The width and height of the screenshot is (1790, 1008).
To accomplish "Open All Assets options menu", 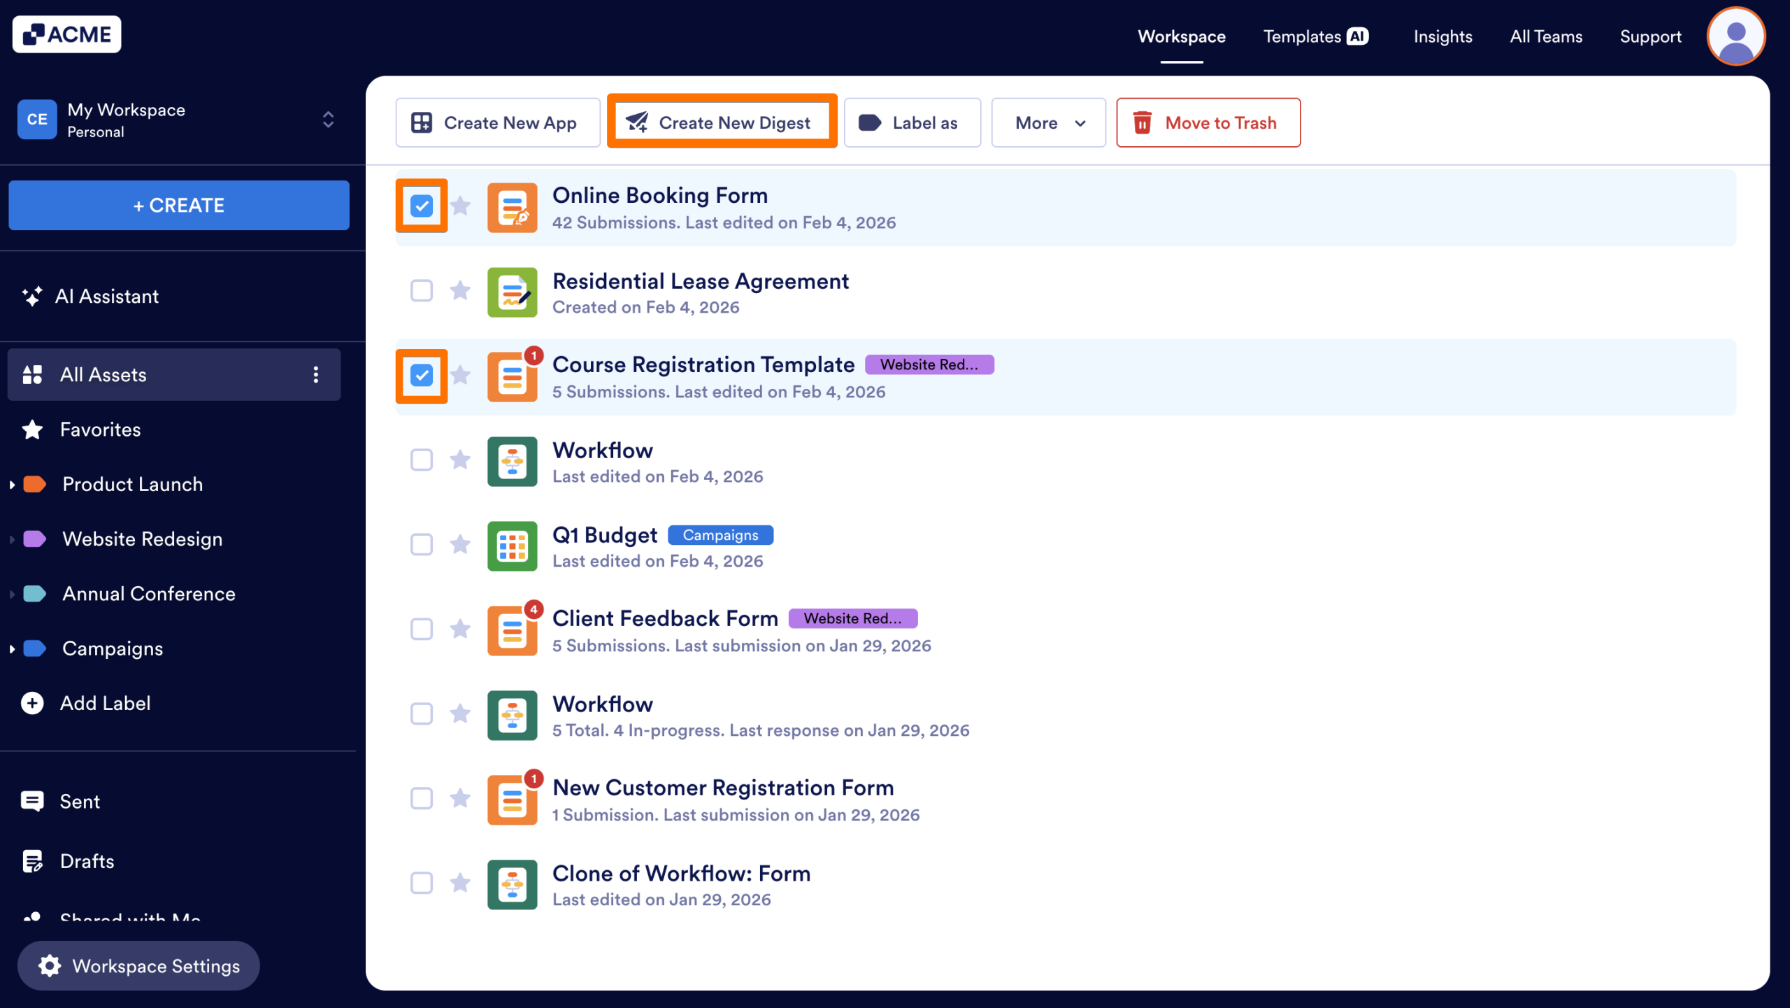I will tap(316, 374).
